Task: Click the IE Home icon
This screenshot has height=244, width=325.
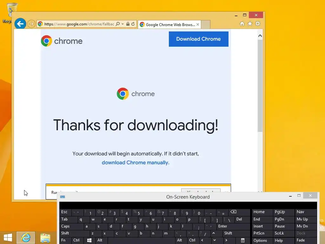Action: pos(242,24)
